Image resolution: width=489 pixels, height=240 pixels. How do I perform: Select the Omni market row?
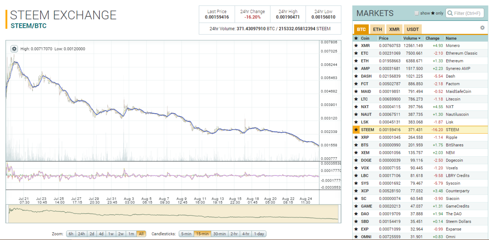pyautogui.click(x=420, y=237)
